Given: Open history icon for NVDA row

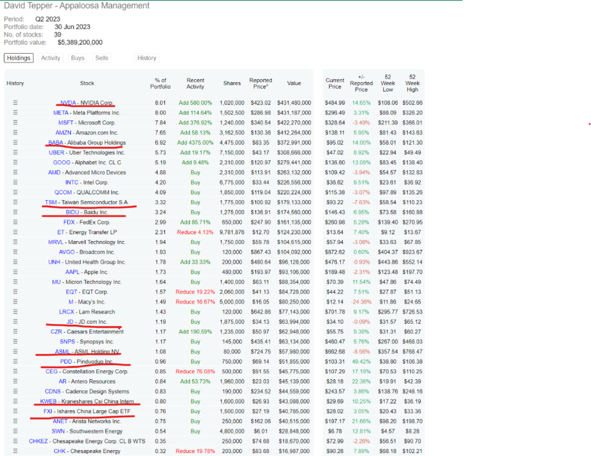Looking at the screenshot, I should (x=15, y=103).
